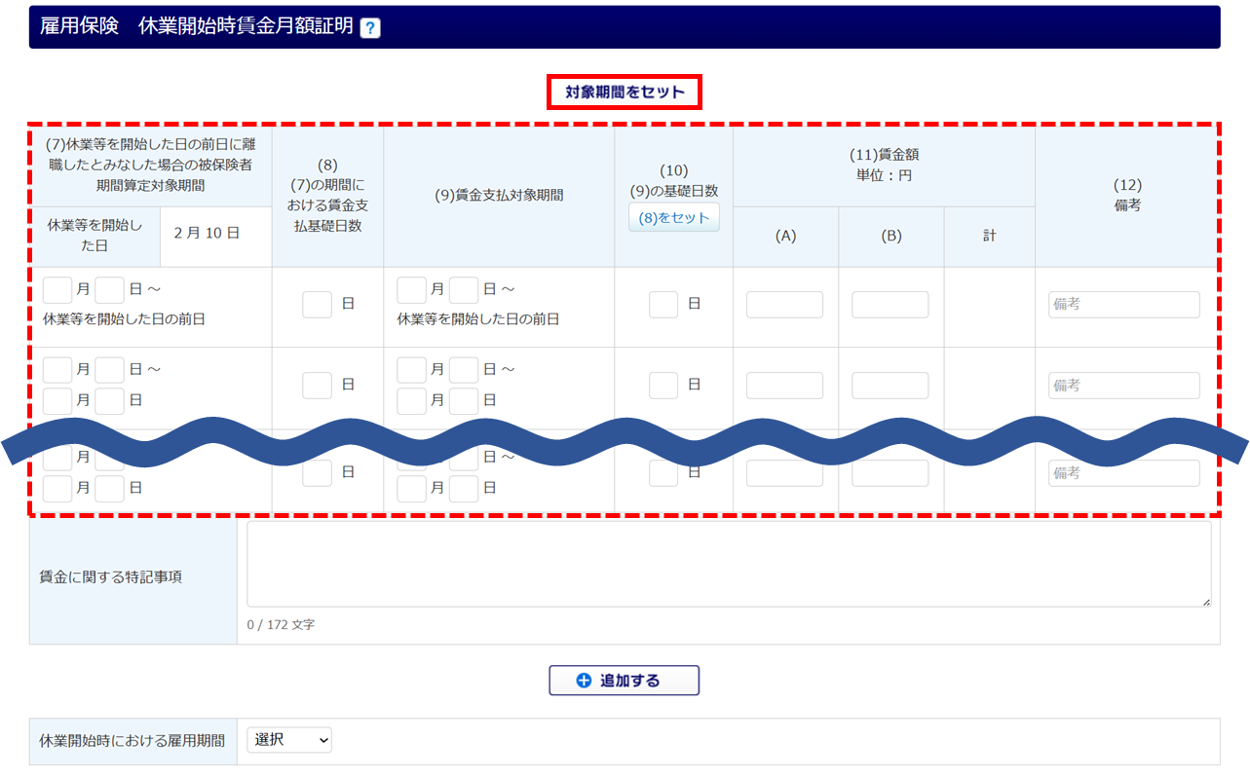
Task: Click the 追加する button
Action: [x=625, y=681]
